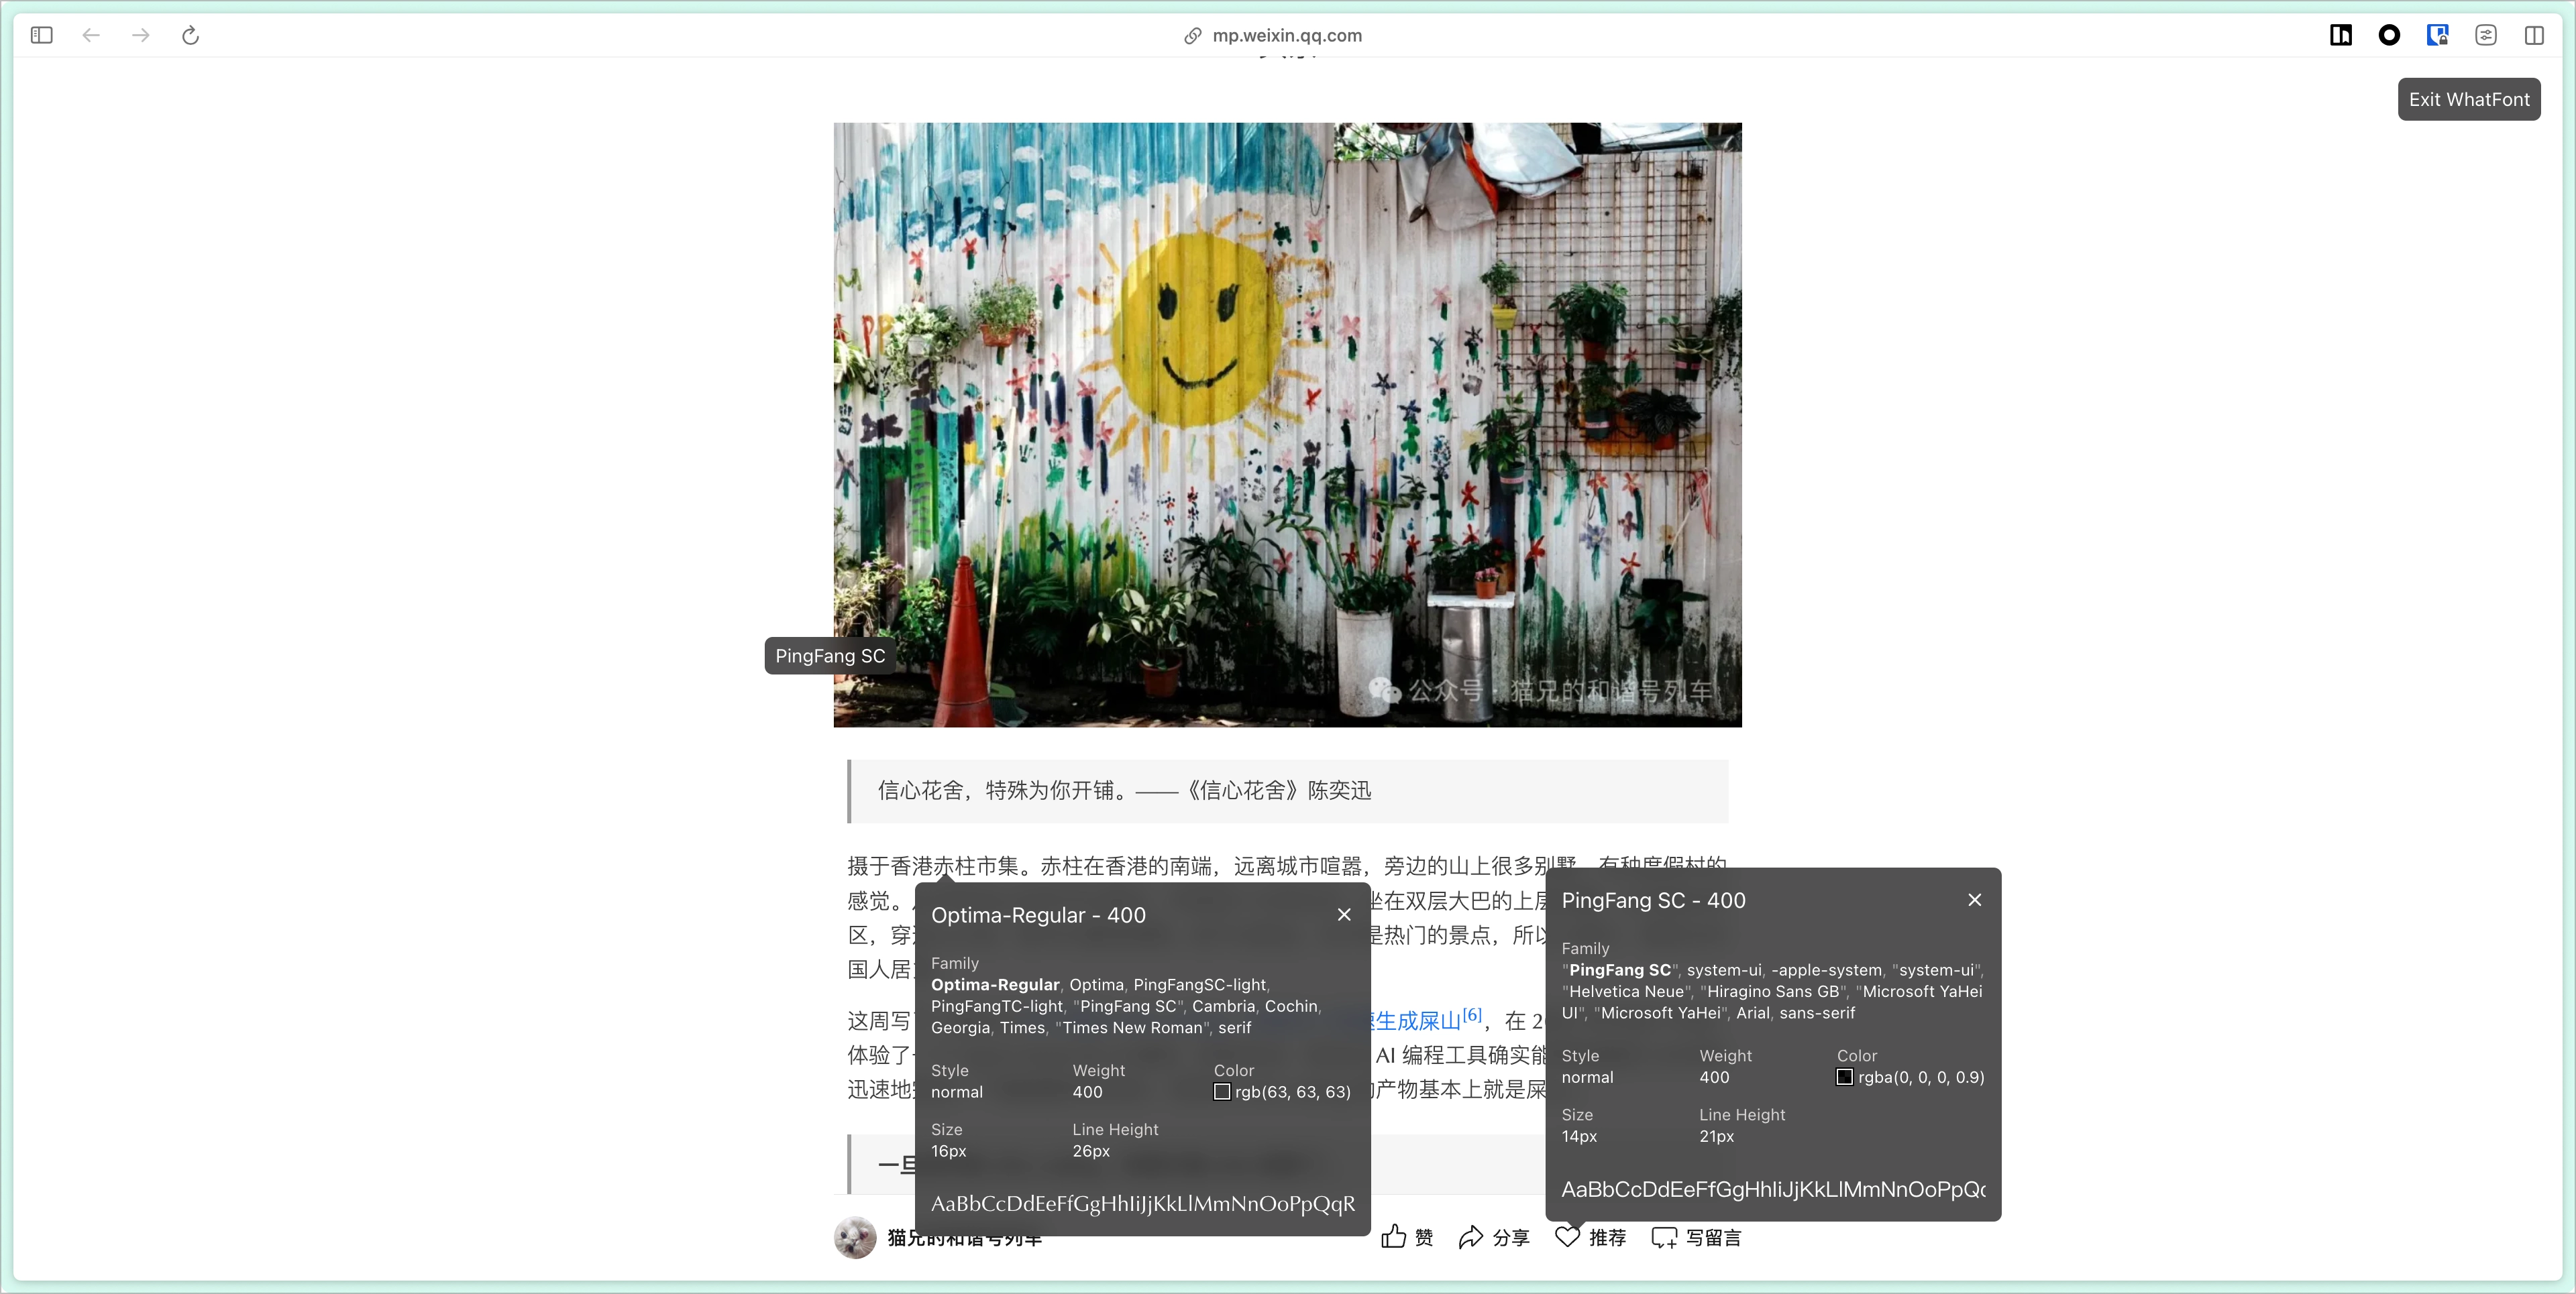Click the 写留言 comment icon
Viewport: 2576px width, 1294px height.
1664,1237
